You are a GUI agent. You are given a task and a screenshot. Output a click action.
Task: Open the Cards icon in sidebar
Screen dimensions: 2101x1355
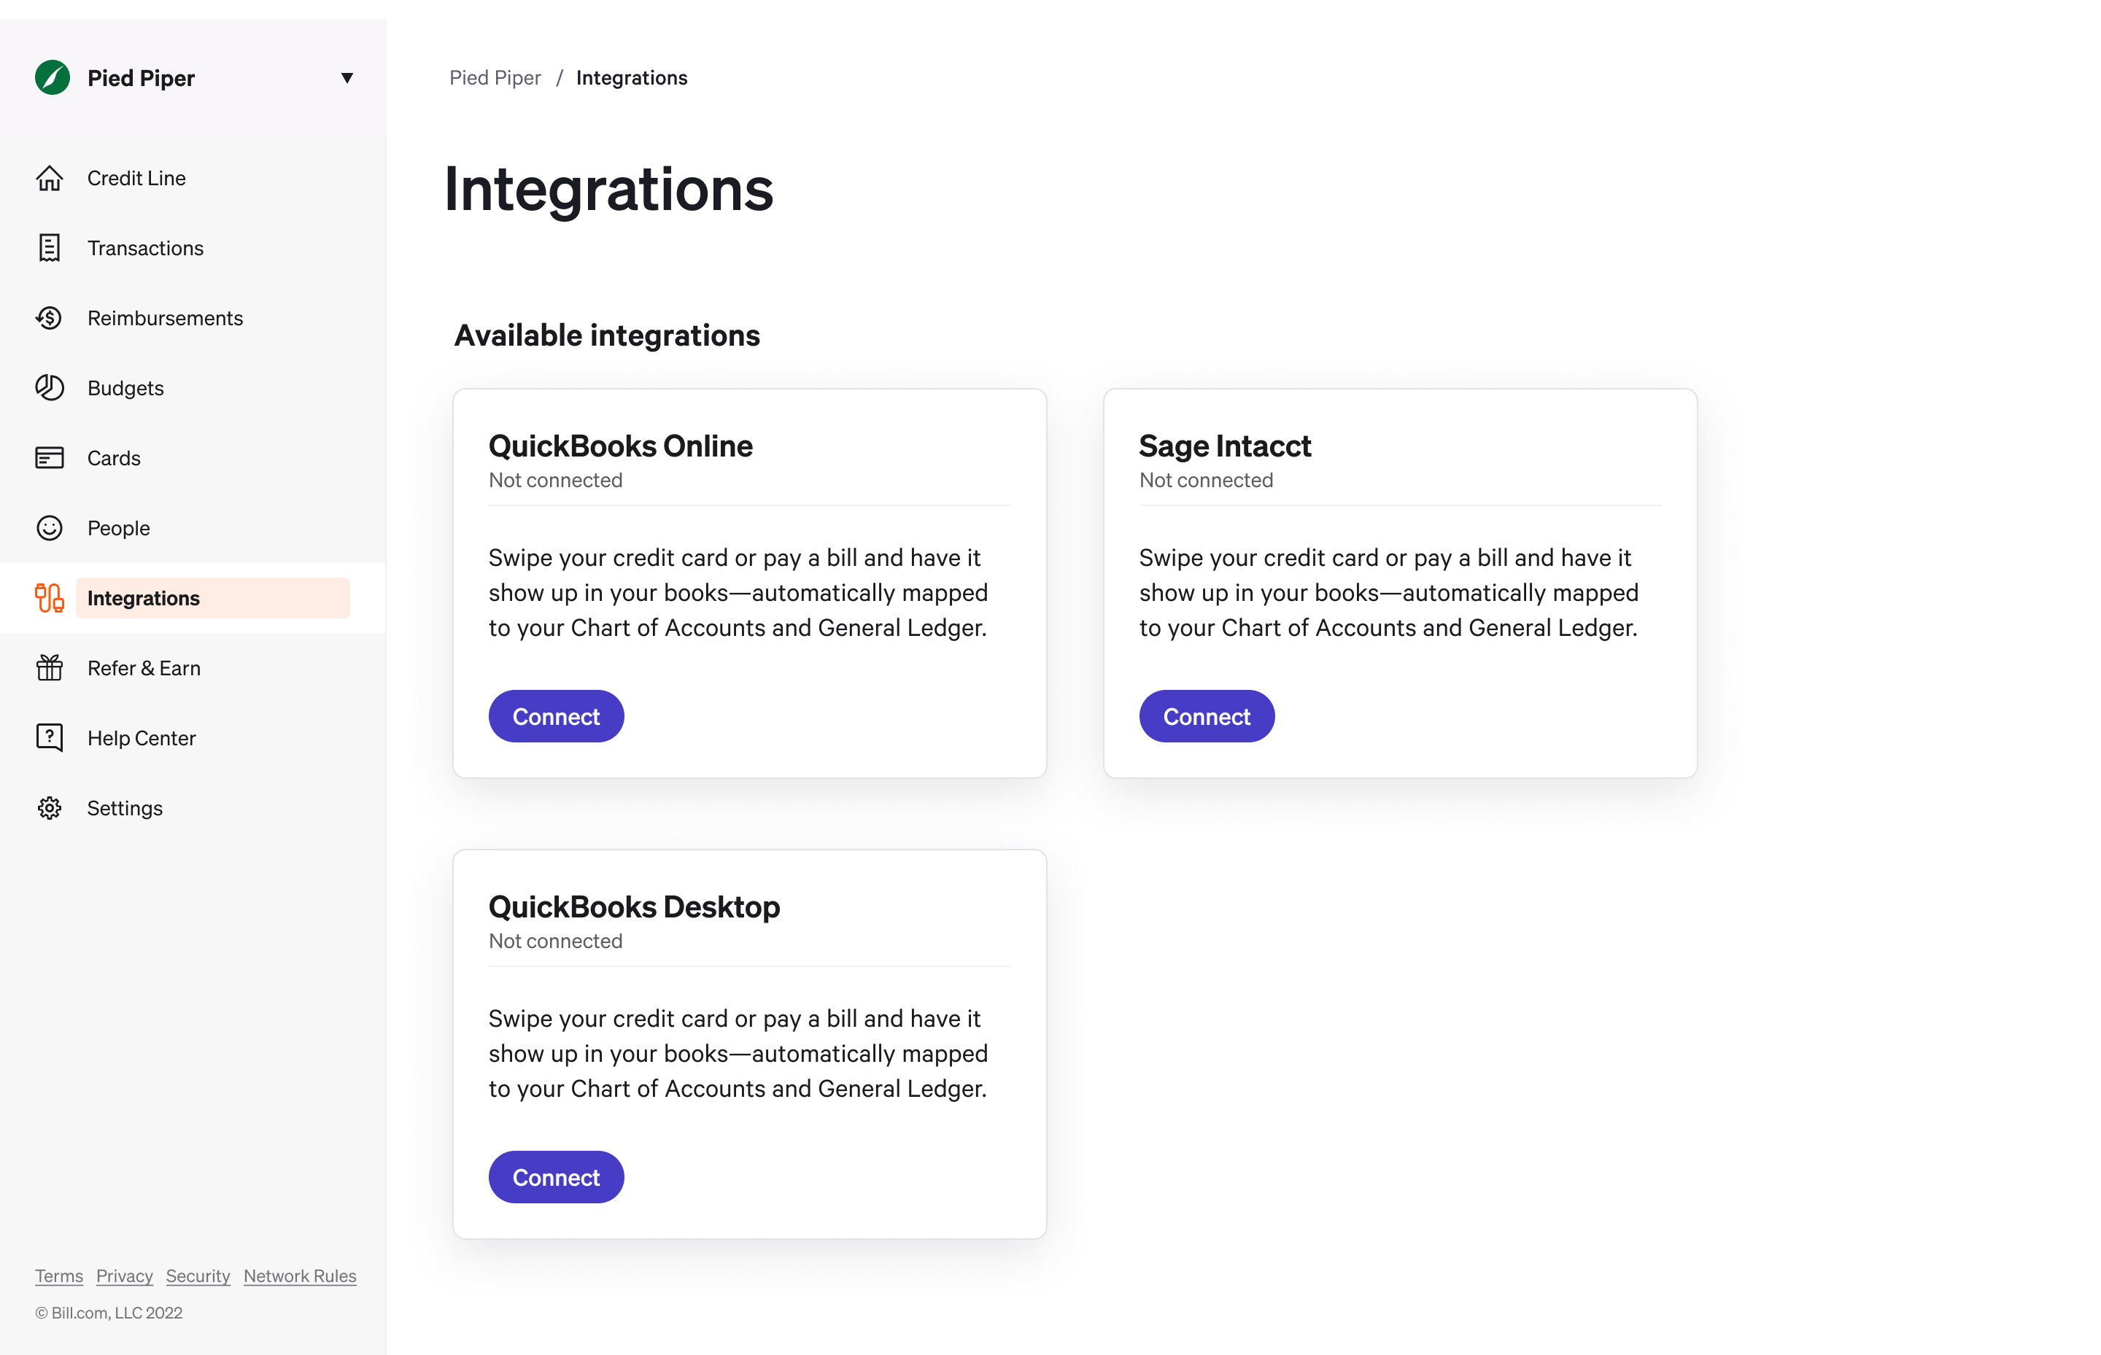click(50, 459)
